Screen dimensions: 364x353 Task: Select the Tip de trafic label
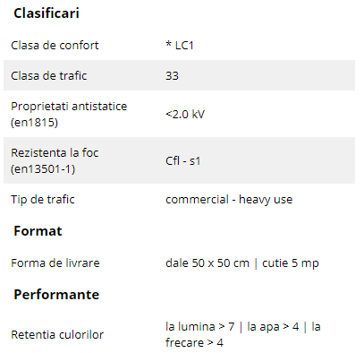click(43, 200)
